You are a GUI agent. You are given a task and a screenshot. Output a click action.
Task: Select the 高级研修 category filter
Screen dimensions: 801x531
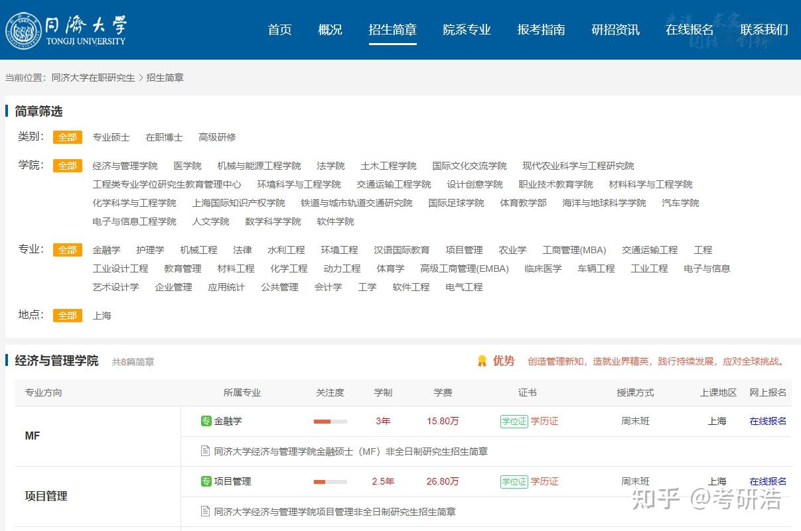[x=217, y=137]
